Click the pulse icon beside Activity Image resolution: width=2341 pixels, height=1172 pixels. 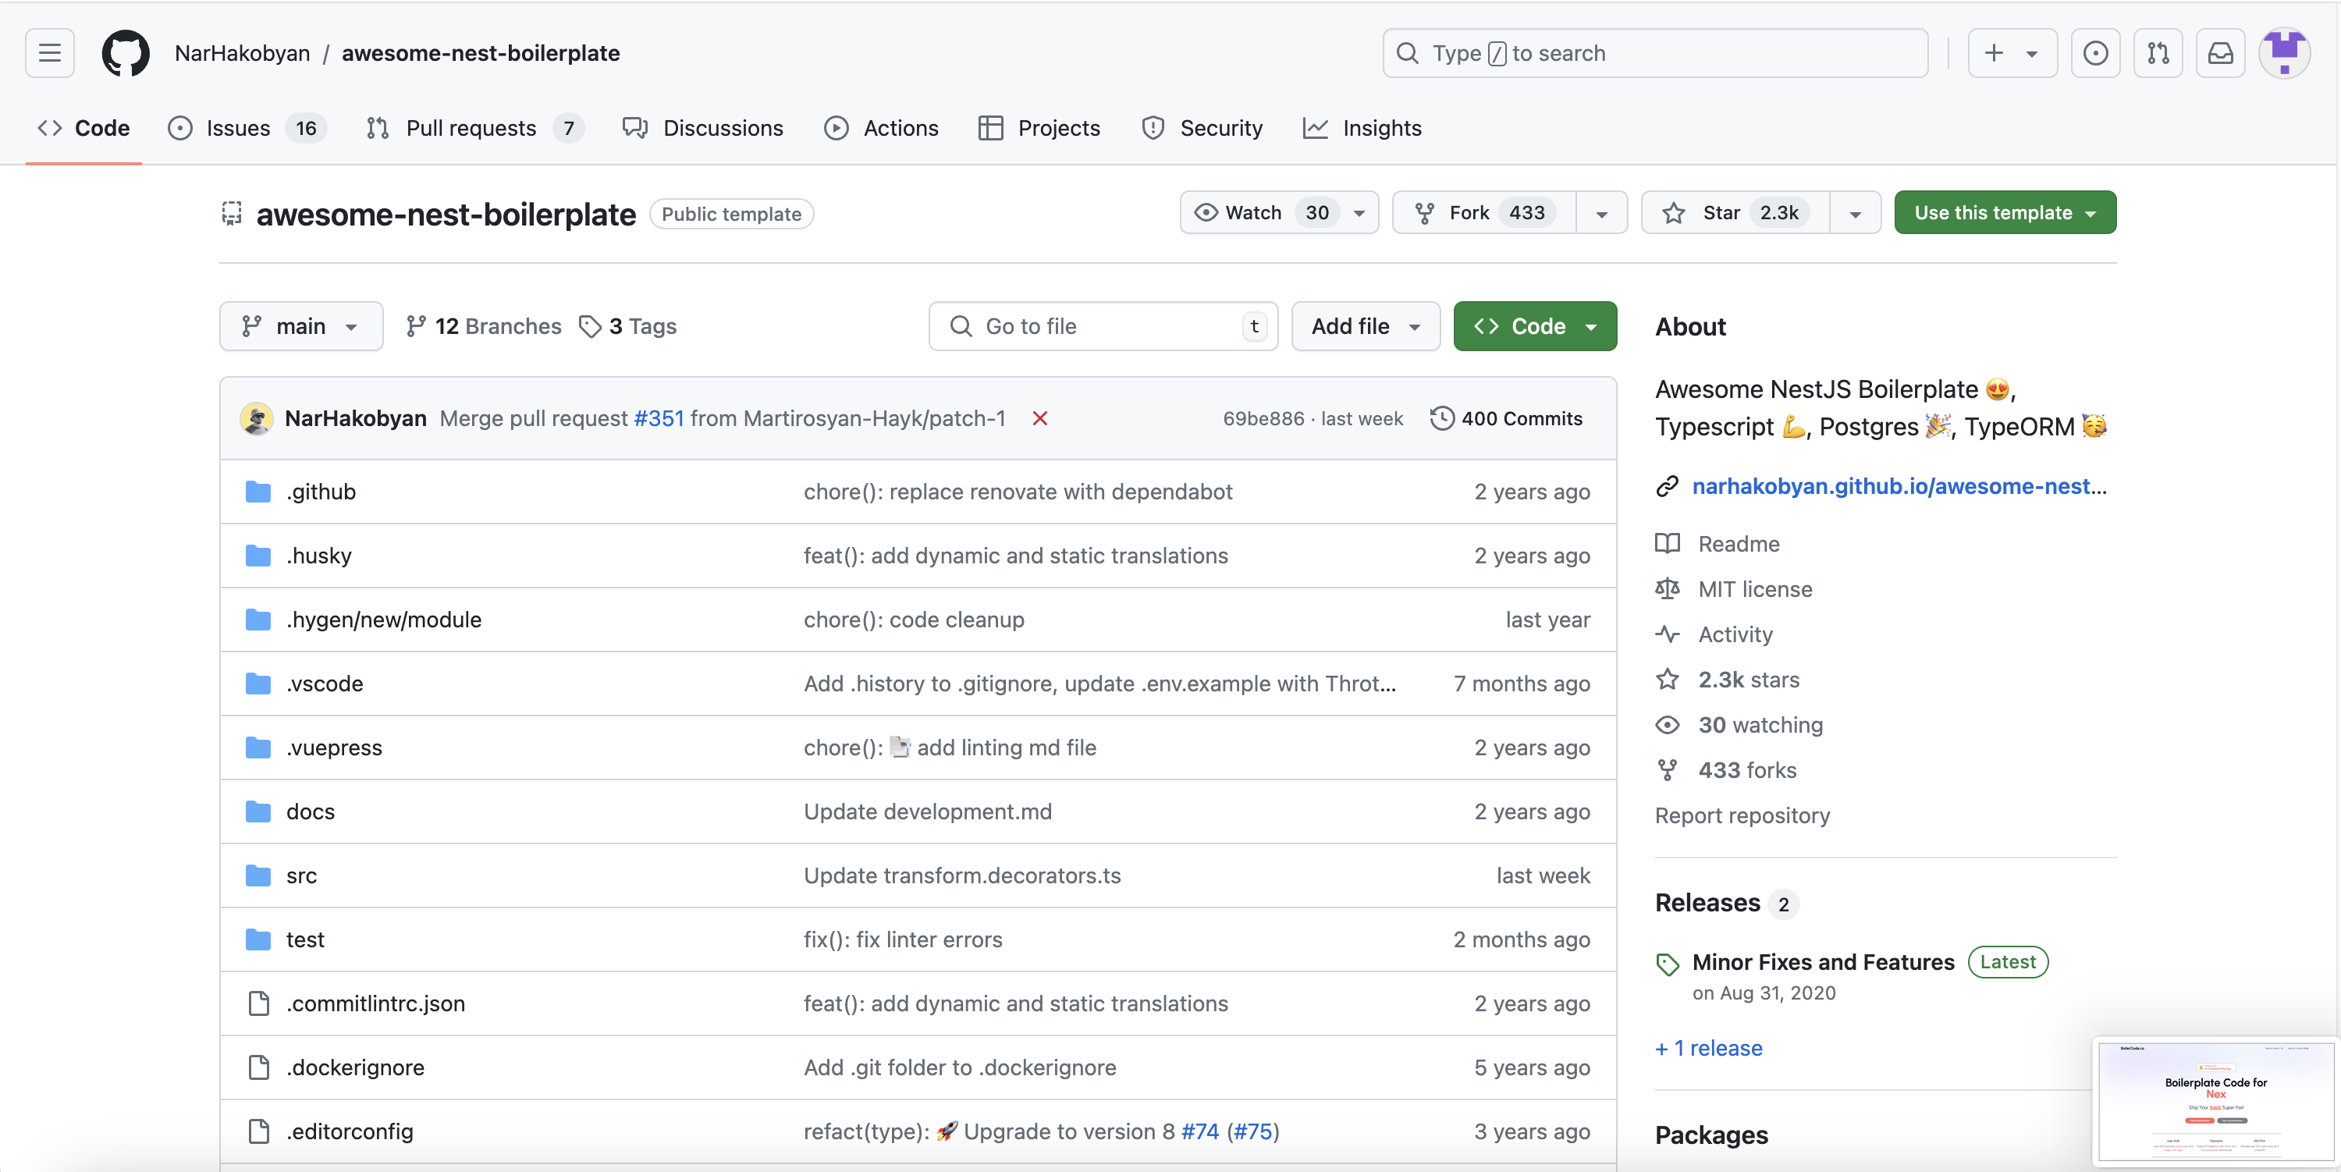click(x=1667, y=634)
